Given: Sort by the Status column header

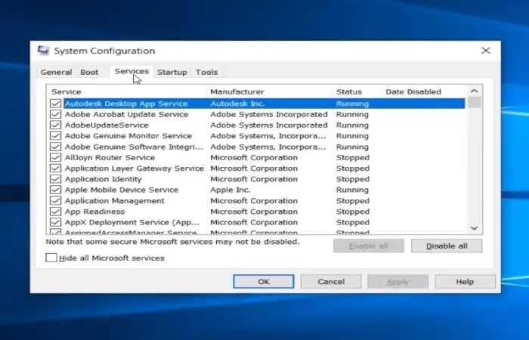Looking at the screenshot, I should click(357, 91).
